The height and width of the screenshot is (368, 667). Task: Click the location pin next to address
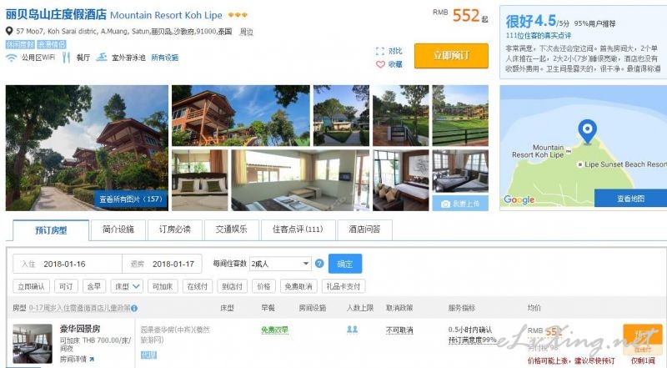pyautogui.click(x=9, y=31)
